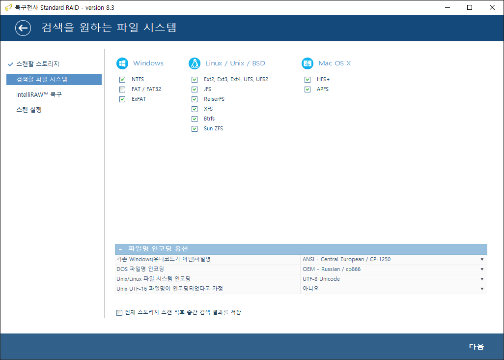Click the Windows logo icon

coord(122,63)
